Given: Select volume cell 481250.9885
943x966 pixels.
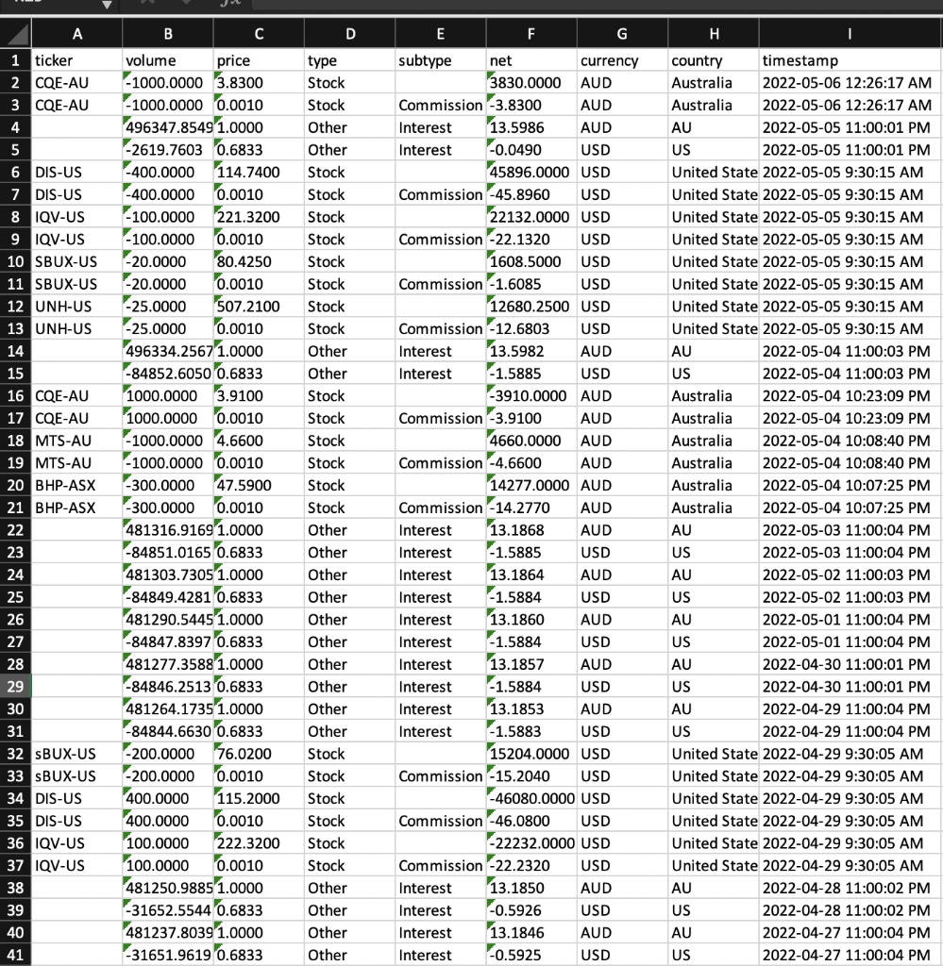Looking at the screenshot, I should pos(168,888).
